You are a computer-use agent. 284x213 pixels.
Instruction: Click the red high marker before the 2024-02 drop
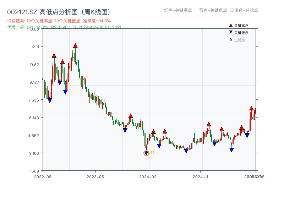point(131,116)
